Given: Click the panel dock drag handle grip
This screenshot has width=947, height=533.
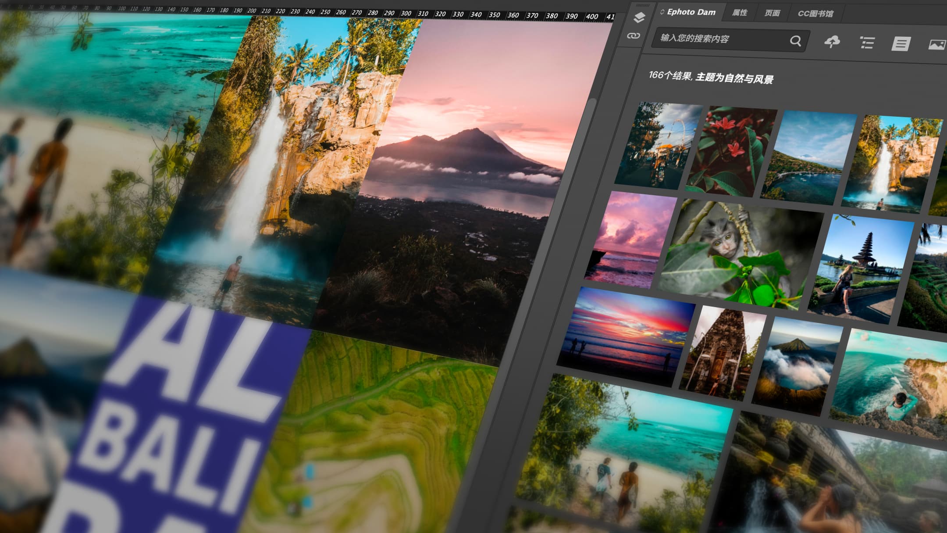Looking at the screenshot, I should coord(643,5).
